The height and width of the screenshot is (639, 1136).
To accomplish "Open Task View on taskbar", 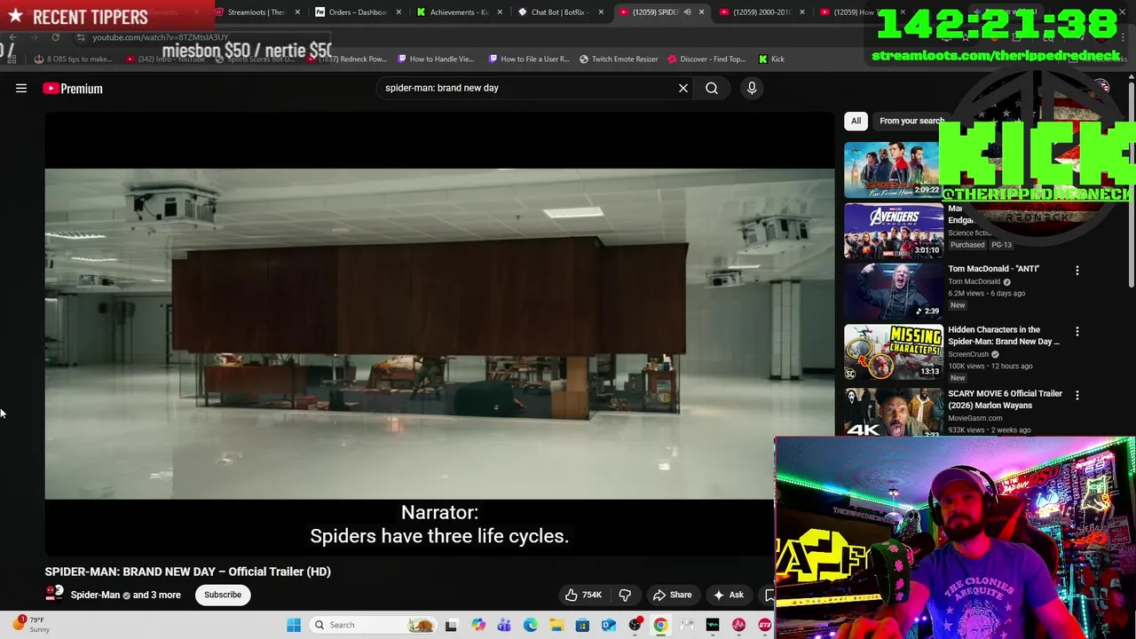I will pyautogui.click(x=451, y=625).
